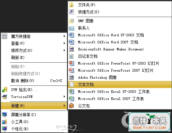Open the 魔方快捷组 menu entry
The width and height of the screenshot is (172, 133).
coord(34,36)
